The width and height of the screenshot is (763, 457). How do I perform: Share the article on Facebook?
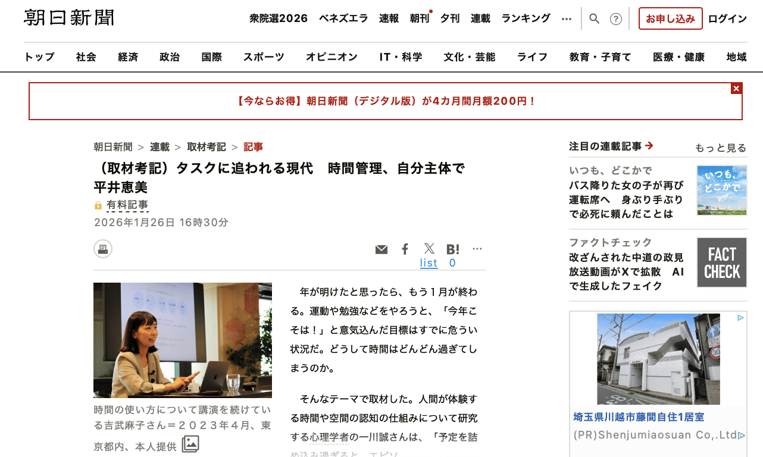click(405, 249)
